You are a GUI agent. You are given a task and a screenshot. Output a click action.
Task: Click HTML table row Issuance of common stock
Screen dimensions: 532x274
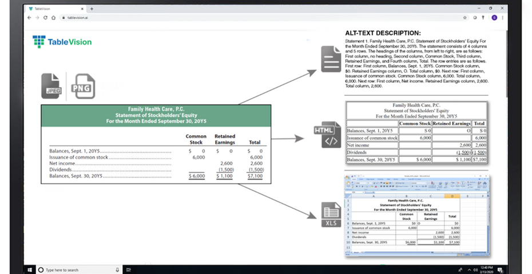pyautogui.click(x=416, y=138)
